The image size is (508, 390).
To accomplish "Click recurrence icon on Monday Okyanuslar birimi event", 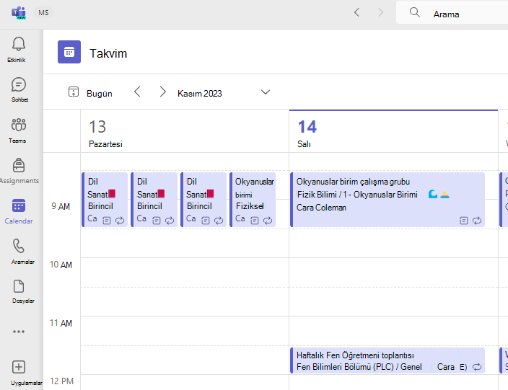I will [268, 221].
